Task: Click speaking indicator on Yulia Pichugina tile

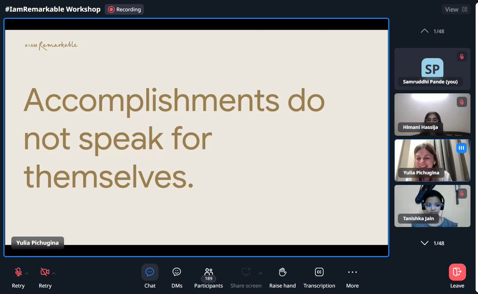Action: [462, 148]
